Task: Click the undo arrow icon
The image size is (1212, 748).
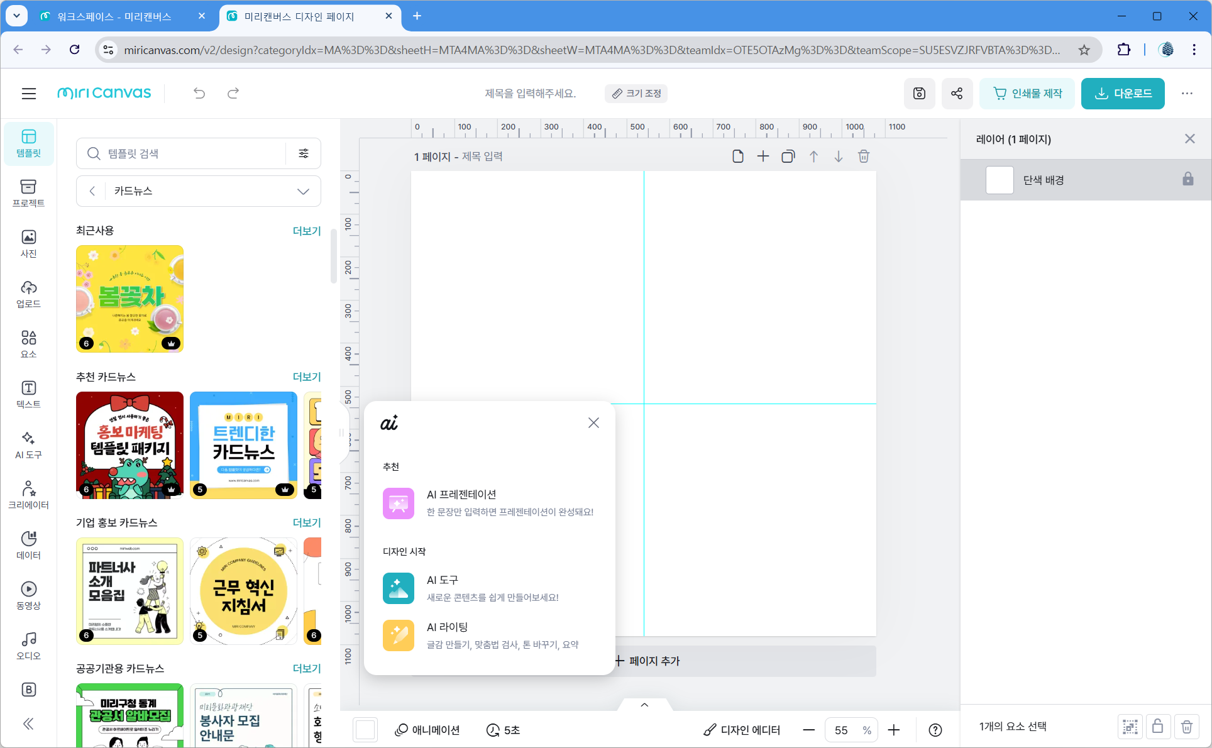Action: click(199, 94)
